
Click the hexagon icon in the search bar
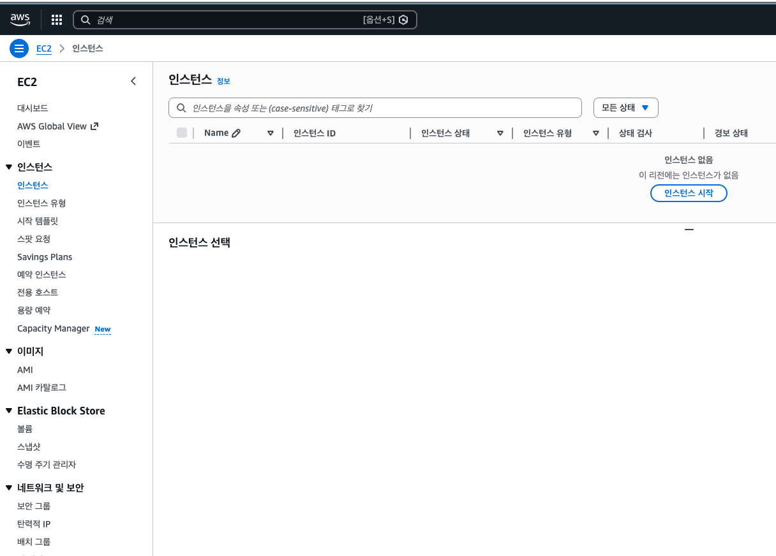[x=403, y=20]
